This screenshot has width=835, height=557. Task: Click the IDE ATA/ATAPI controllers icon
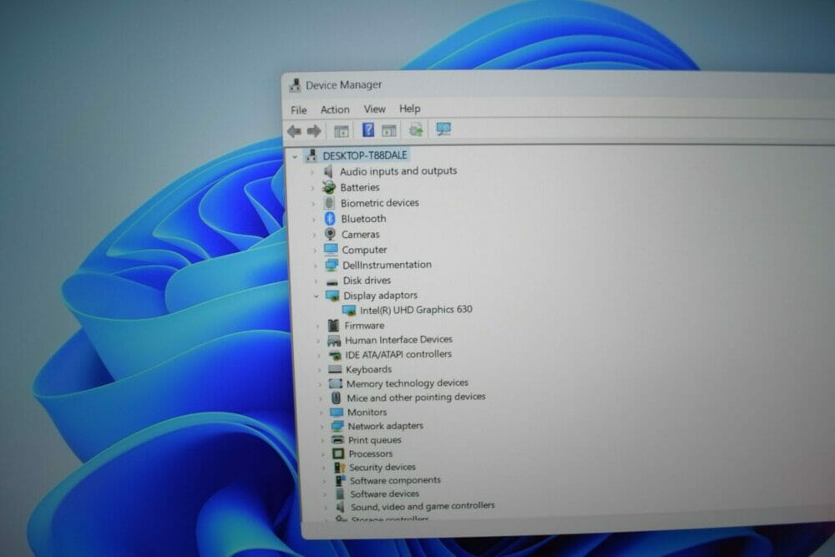click(x=335, y=355)
